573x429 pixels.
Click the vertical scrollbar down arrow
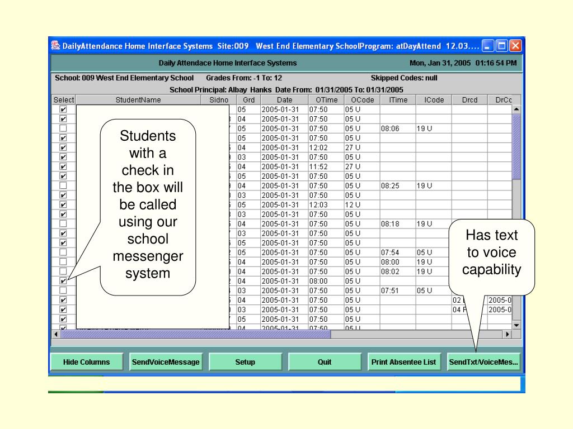(x=516, y=325)
